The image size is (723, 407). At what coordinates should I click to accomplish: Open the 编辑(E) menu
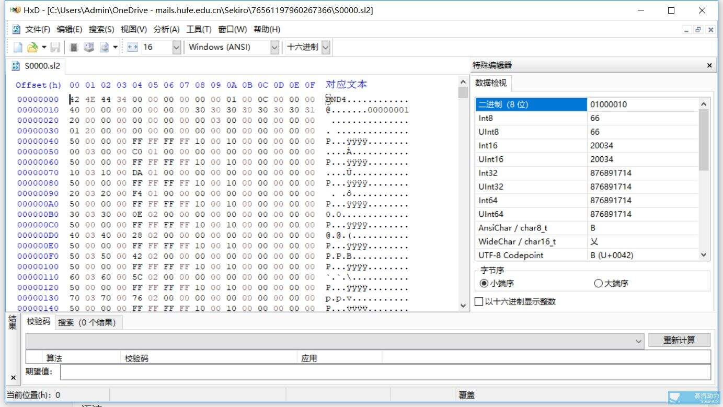point(70,29)
